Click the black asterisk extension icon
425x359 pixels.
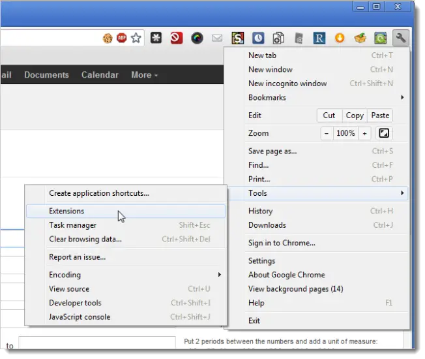(156, 38)
